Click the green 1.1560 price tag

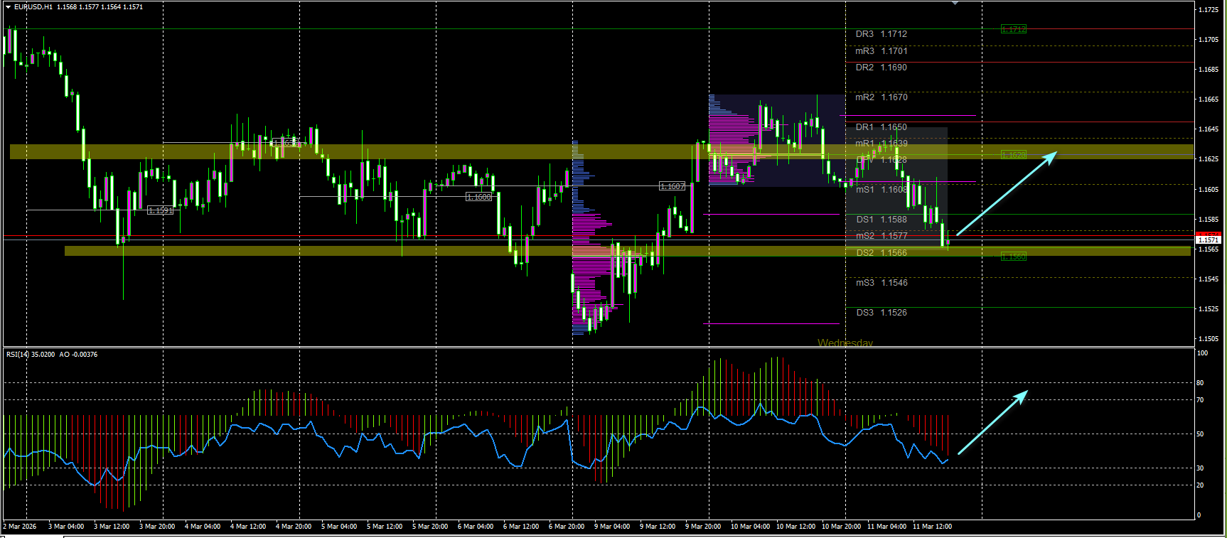pyautogui.click(x=1013, y=257)
